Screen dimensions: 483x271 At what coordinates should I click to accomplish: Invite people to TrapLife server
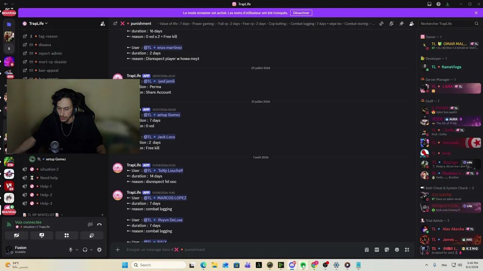click(103, 23)
